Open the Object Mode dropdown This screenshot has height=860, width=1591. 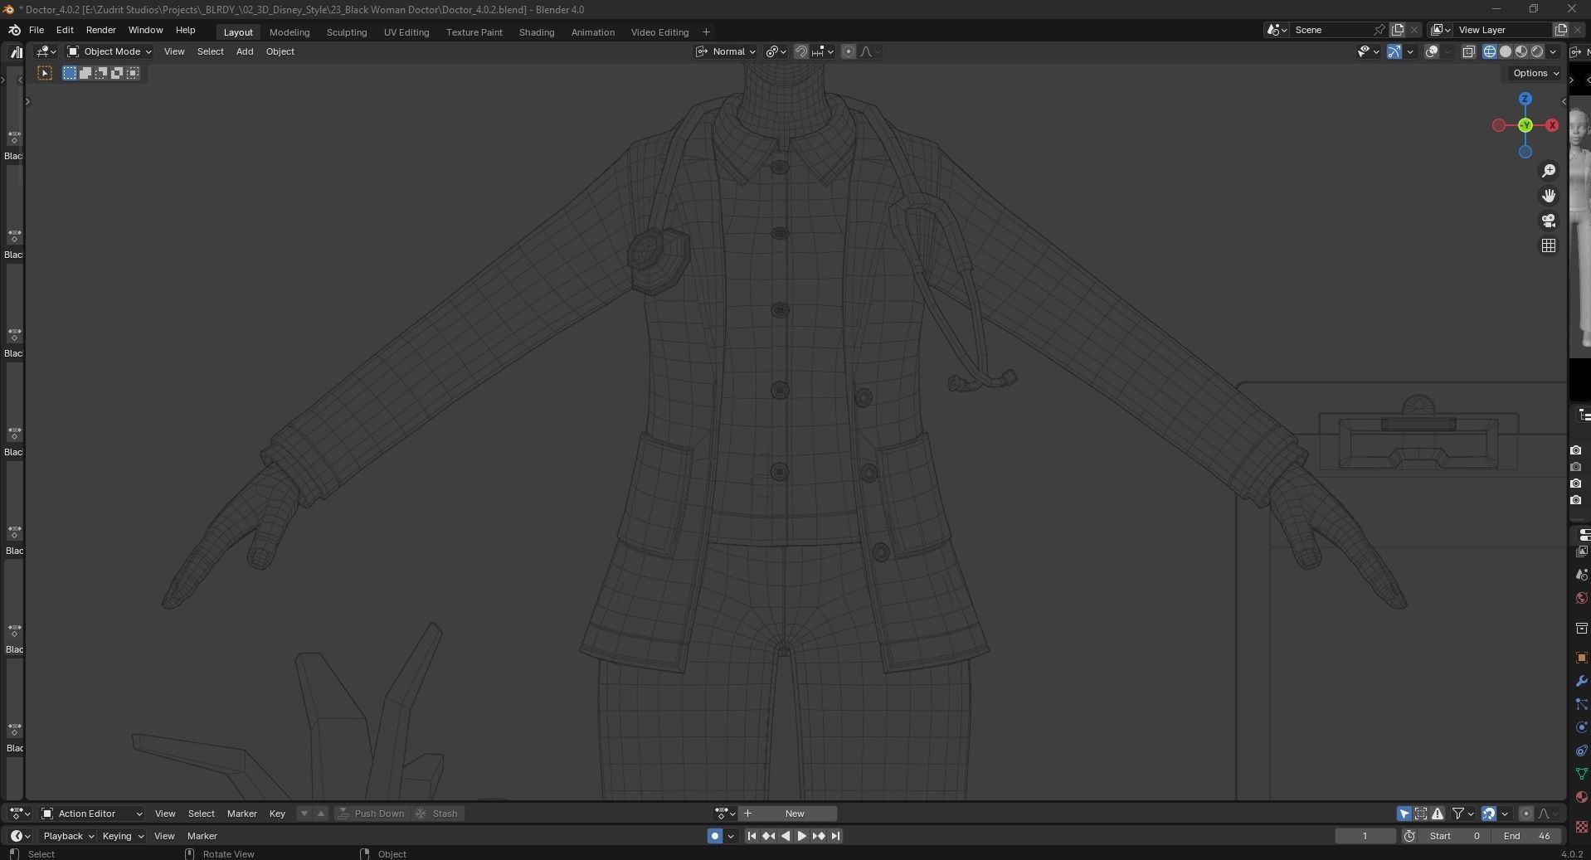pos(109,51)
